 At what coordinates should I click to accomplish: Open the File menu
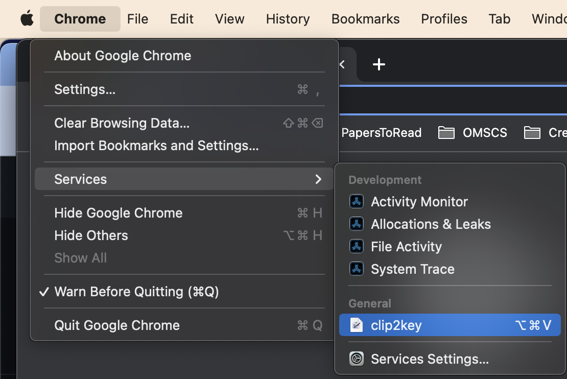137,19
